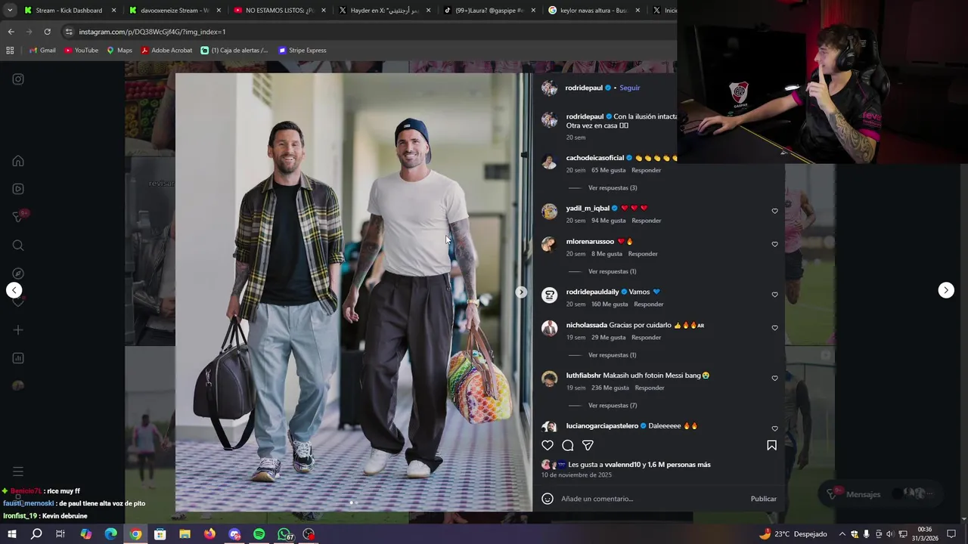The height and width of the screenshot is (544, 968).
Task: Show hidden system tray icons chevron
Action: pos(842,534)
